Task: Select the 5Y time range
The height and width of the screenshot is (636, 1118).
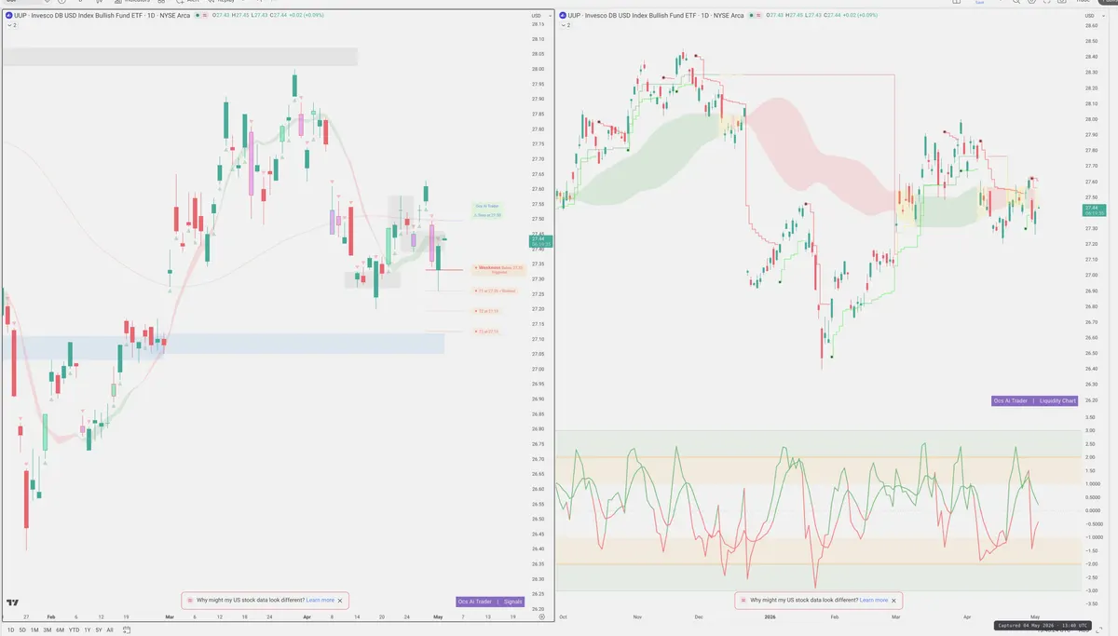Action: point(98,630)
